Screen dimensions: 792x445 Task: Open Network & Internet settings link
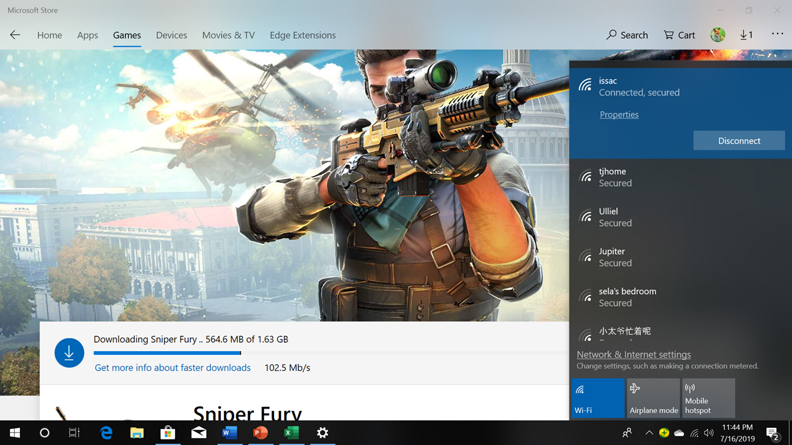tap(634, 355)
